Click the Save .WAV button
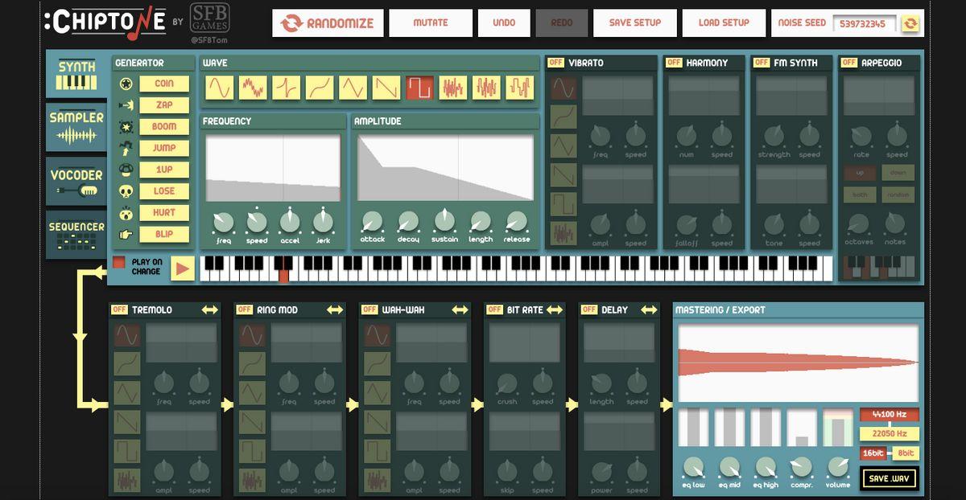Viewport: 966px width, 500px height. pos(889,479)
